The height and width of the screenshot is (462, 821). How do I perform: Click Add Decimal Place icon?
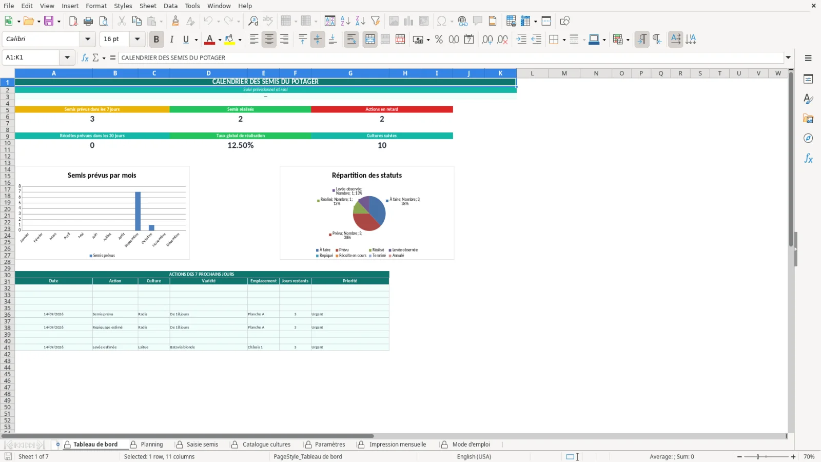tap(487, 40)
